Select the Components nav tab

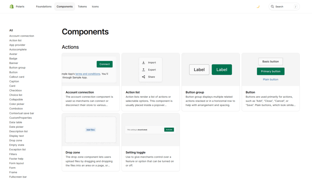point(65,7)
